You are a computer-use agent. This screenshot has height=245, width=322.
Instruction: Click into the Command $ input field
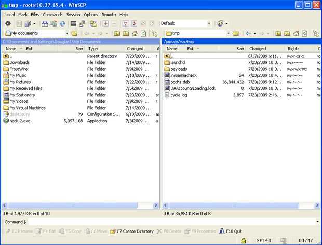coord(172,222)
